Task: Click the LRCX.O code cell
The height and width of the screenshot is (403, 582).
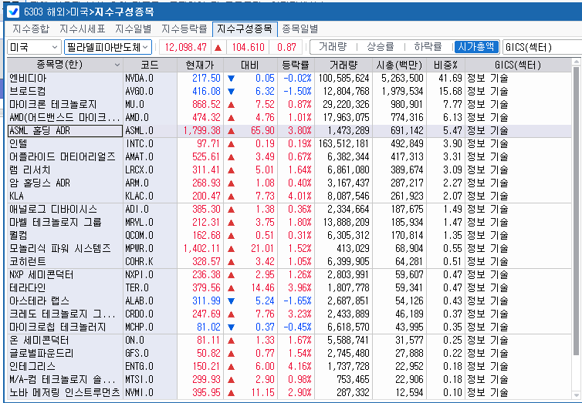Action: [x=150, y=170]
